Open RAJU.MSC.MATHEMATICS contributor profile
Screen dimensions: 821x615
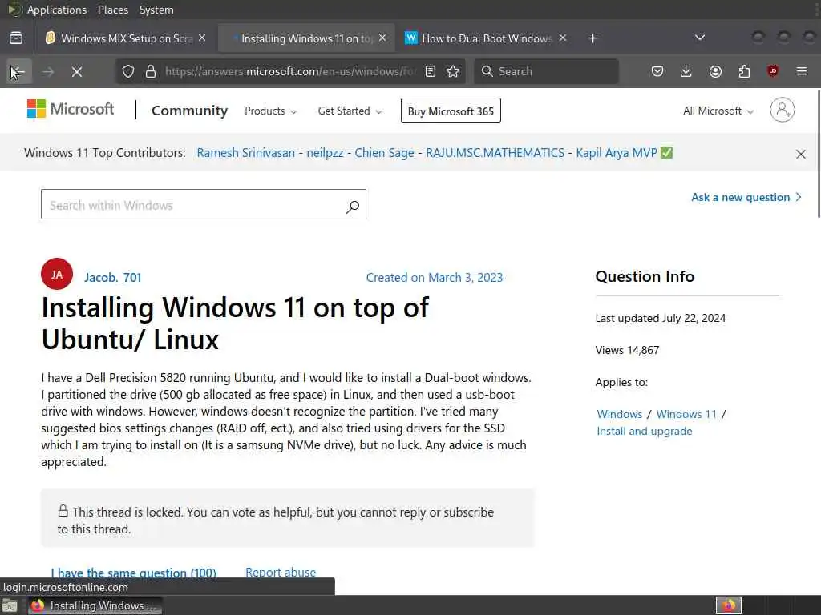(495, 153)
